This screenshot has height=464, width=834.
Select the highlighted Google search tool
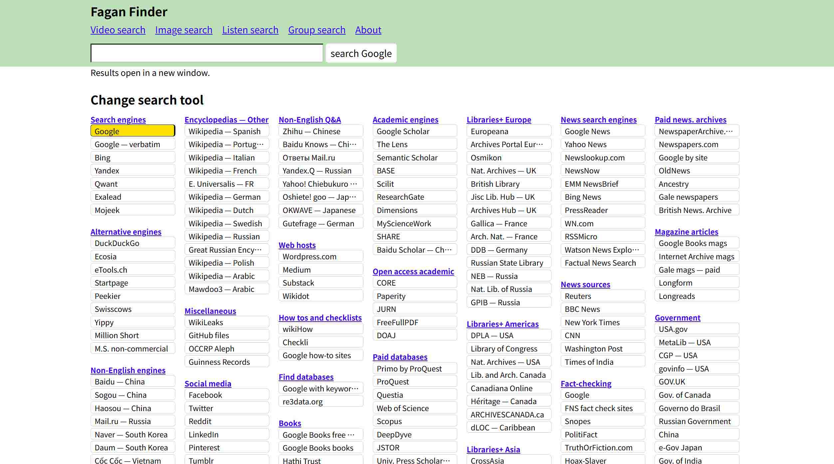(133, 131)
